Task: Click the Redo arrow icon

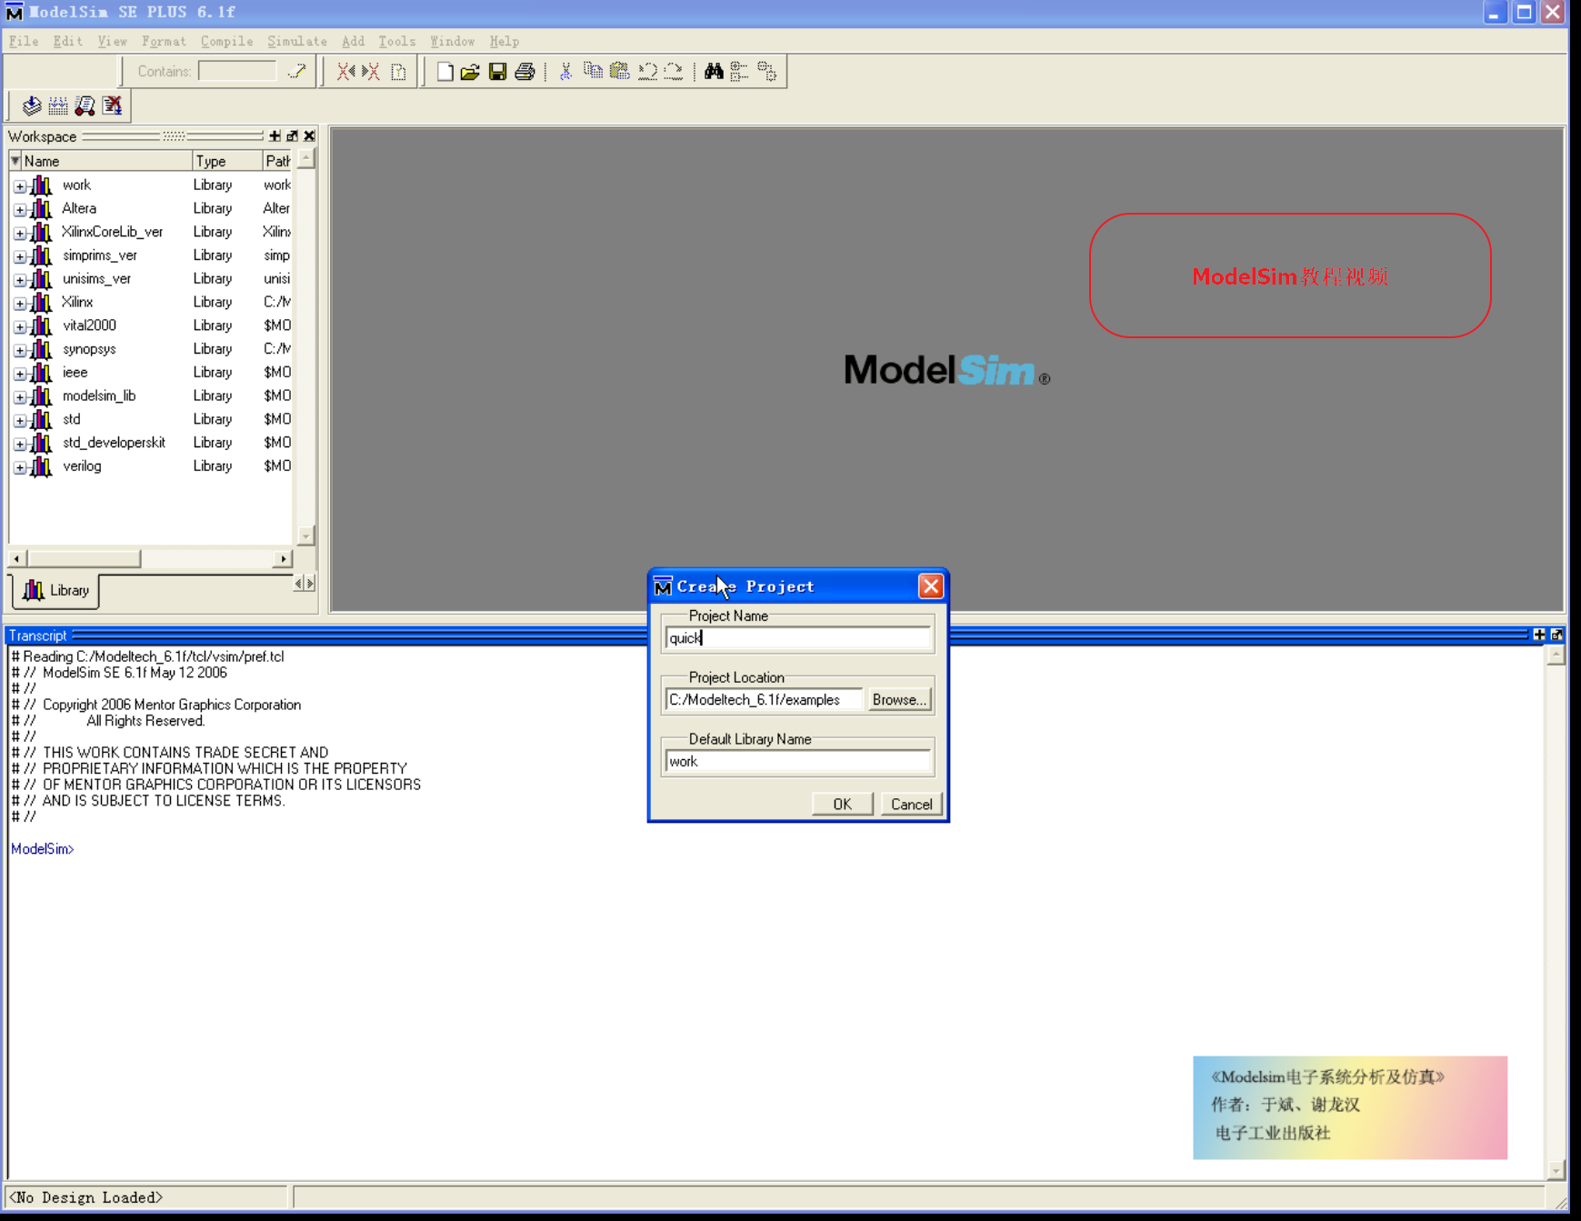Action: click(x=674, y=71)
